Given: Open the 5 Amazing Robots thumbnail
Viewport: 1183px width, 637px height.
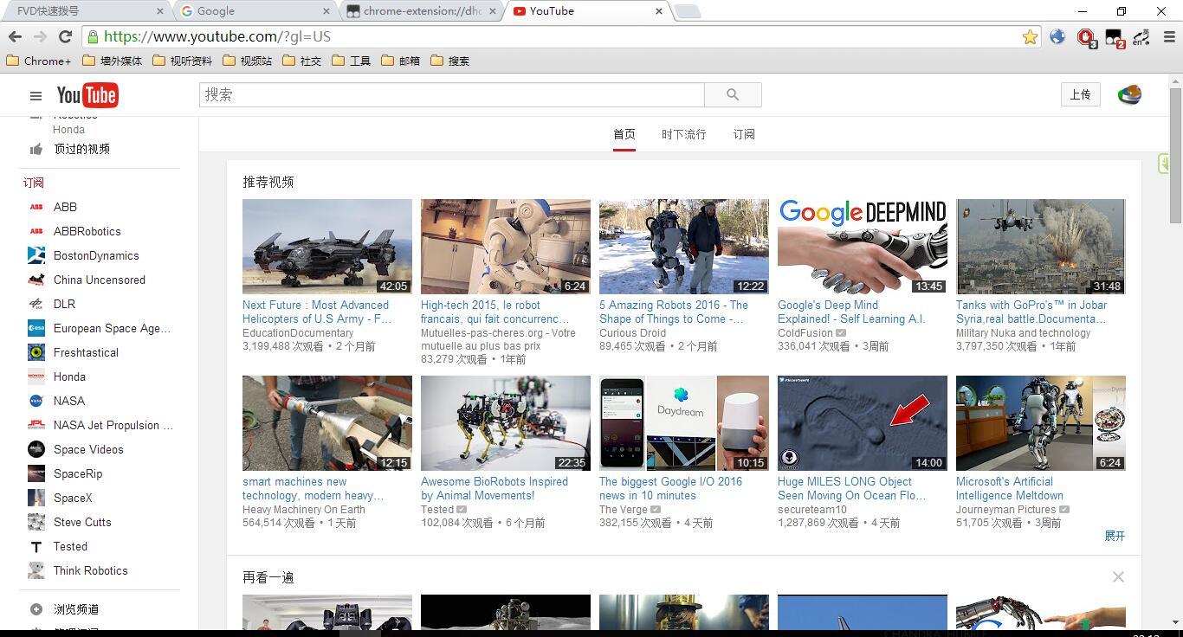Looking at the screenshot, I should tap(684, 247).
